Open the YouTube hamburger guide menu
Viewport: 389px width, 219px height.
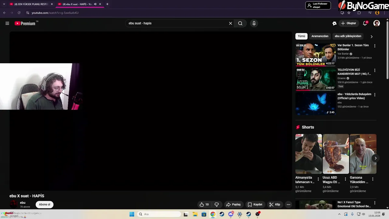tap(7, 23)
